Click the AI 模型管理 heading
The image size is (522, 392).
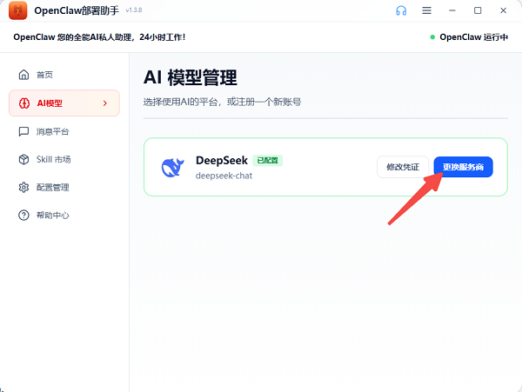(191, 77)
